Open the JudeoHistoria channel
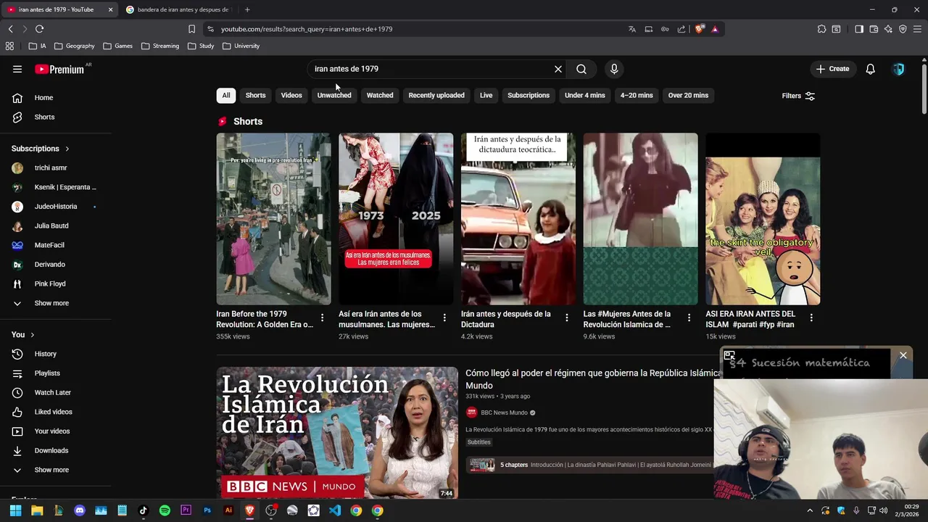The width and height of the screenshot is (928, 522). click(x=55, y=207)
